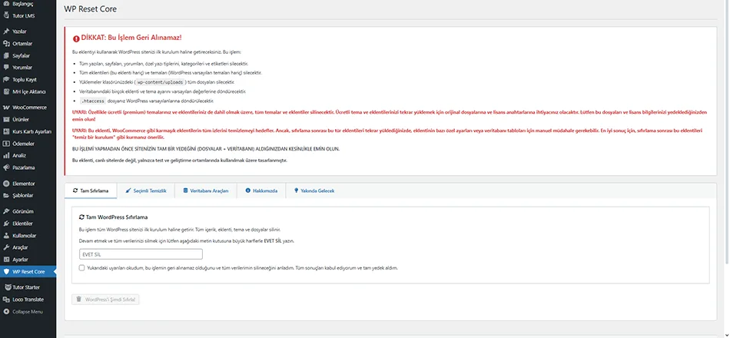Click '.htaccess' code text
Viewport: 730px width, 338px height.
93,101
